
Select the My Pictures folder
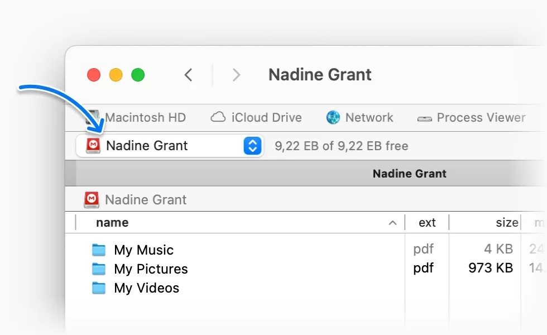pos(150,269)
